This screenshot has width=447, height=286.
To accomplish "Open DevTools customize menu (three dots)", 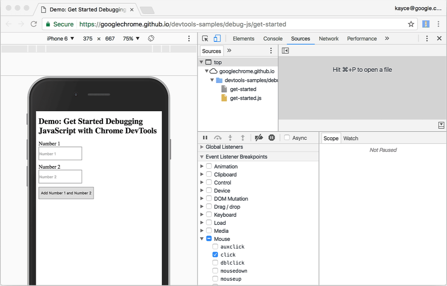I will 427,38.
